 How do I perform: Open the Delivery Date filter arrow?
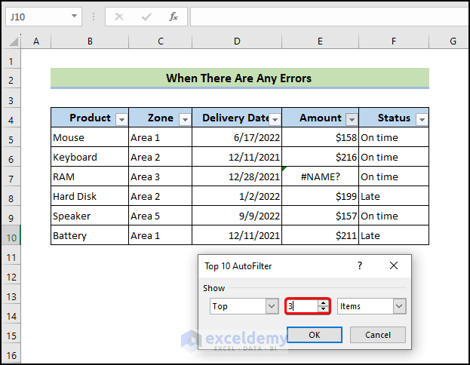[275, 119]
